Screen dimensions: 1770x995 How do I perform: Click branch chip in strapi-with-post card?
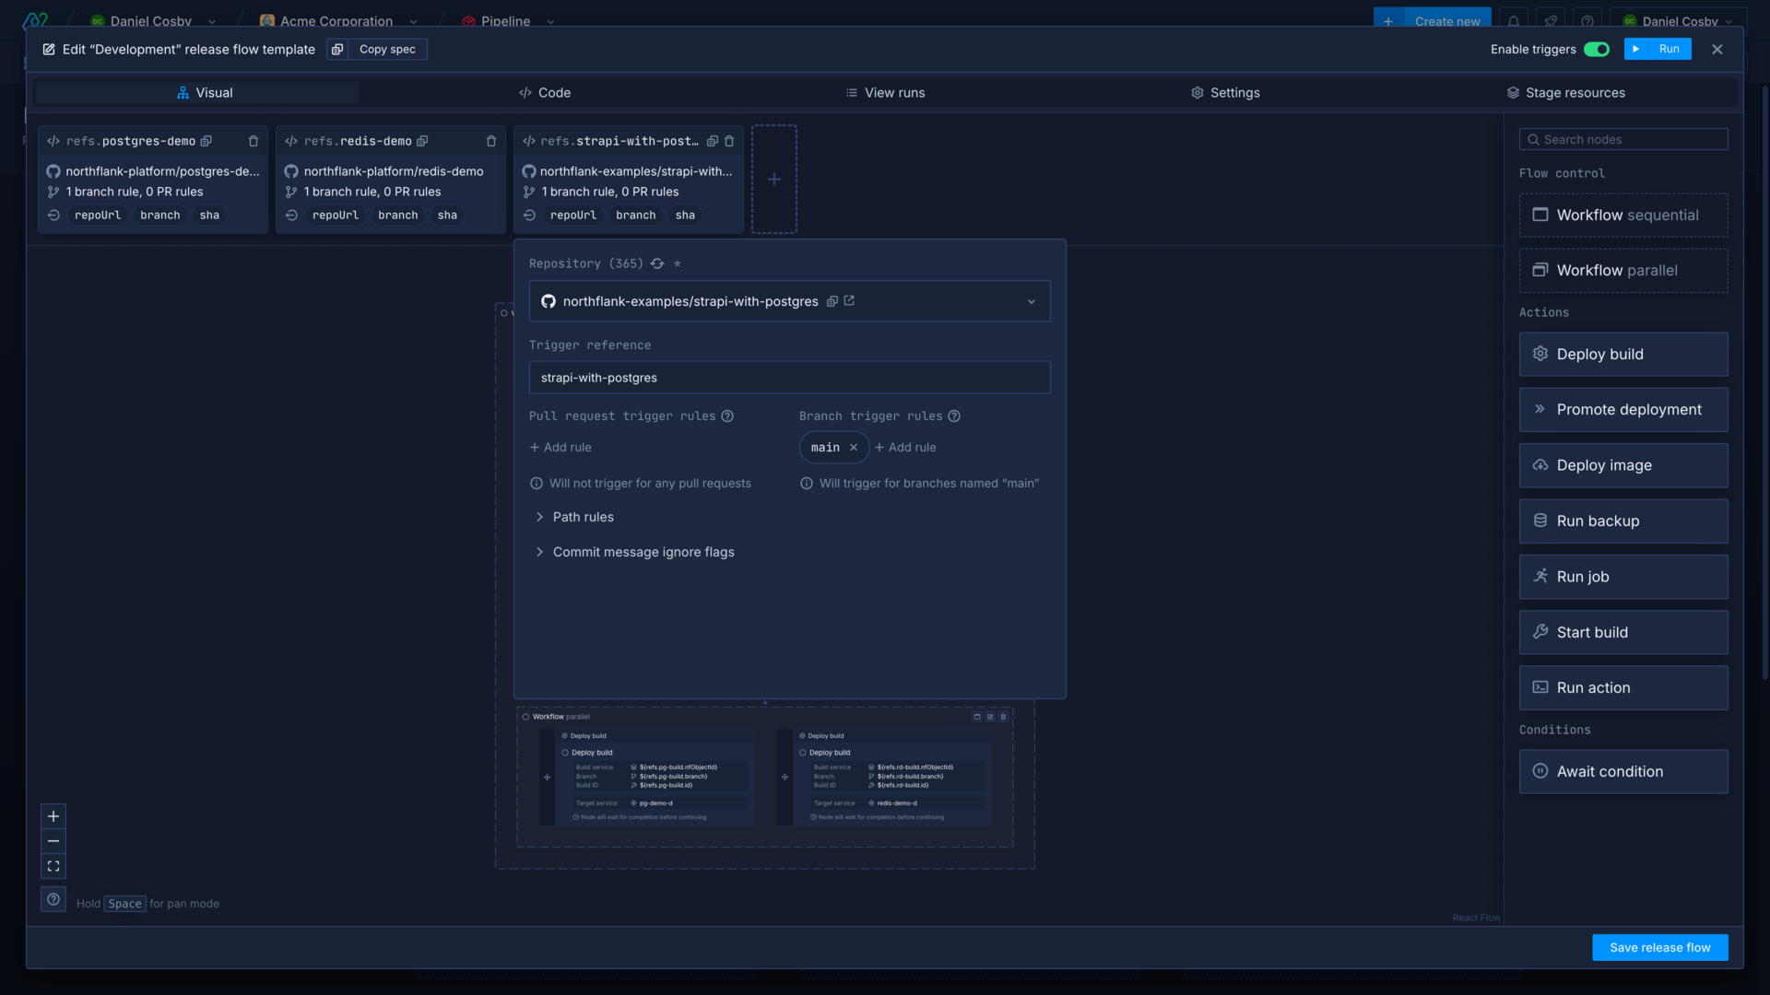coord(636,216)
